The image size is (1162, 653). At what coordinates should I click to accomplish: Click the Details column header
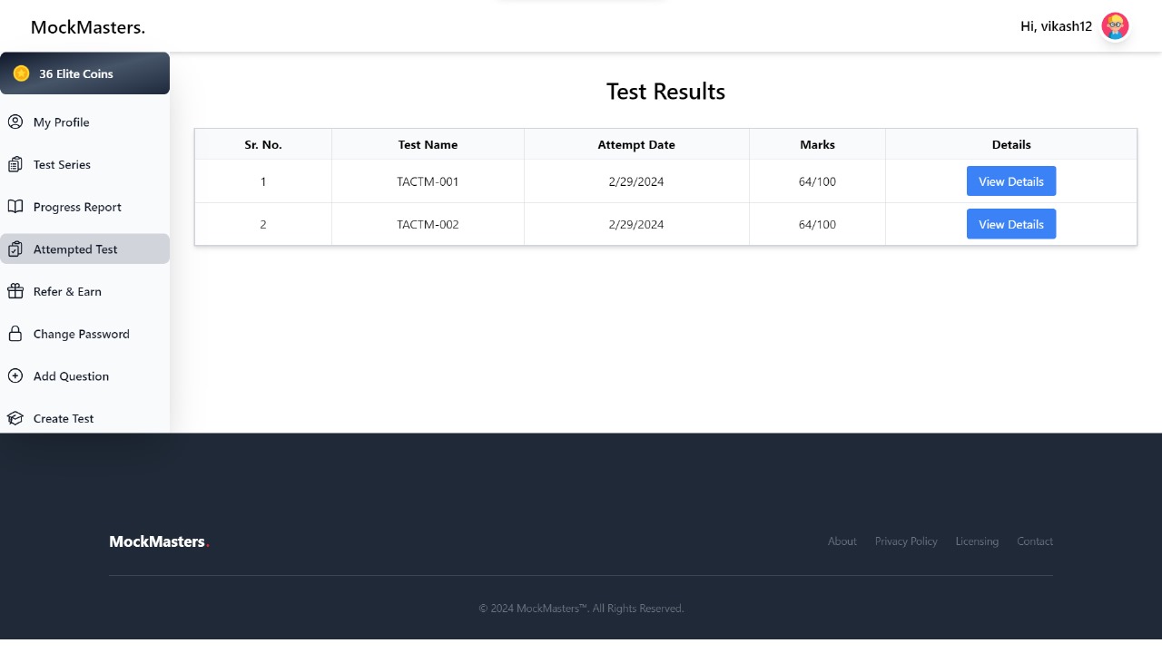click(1011, 144)
